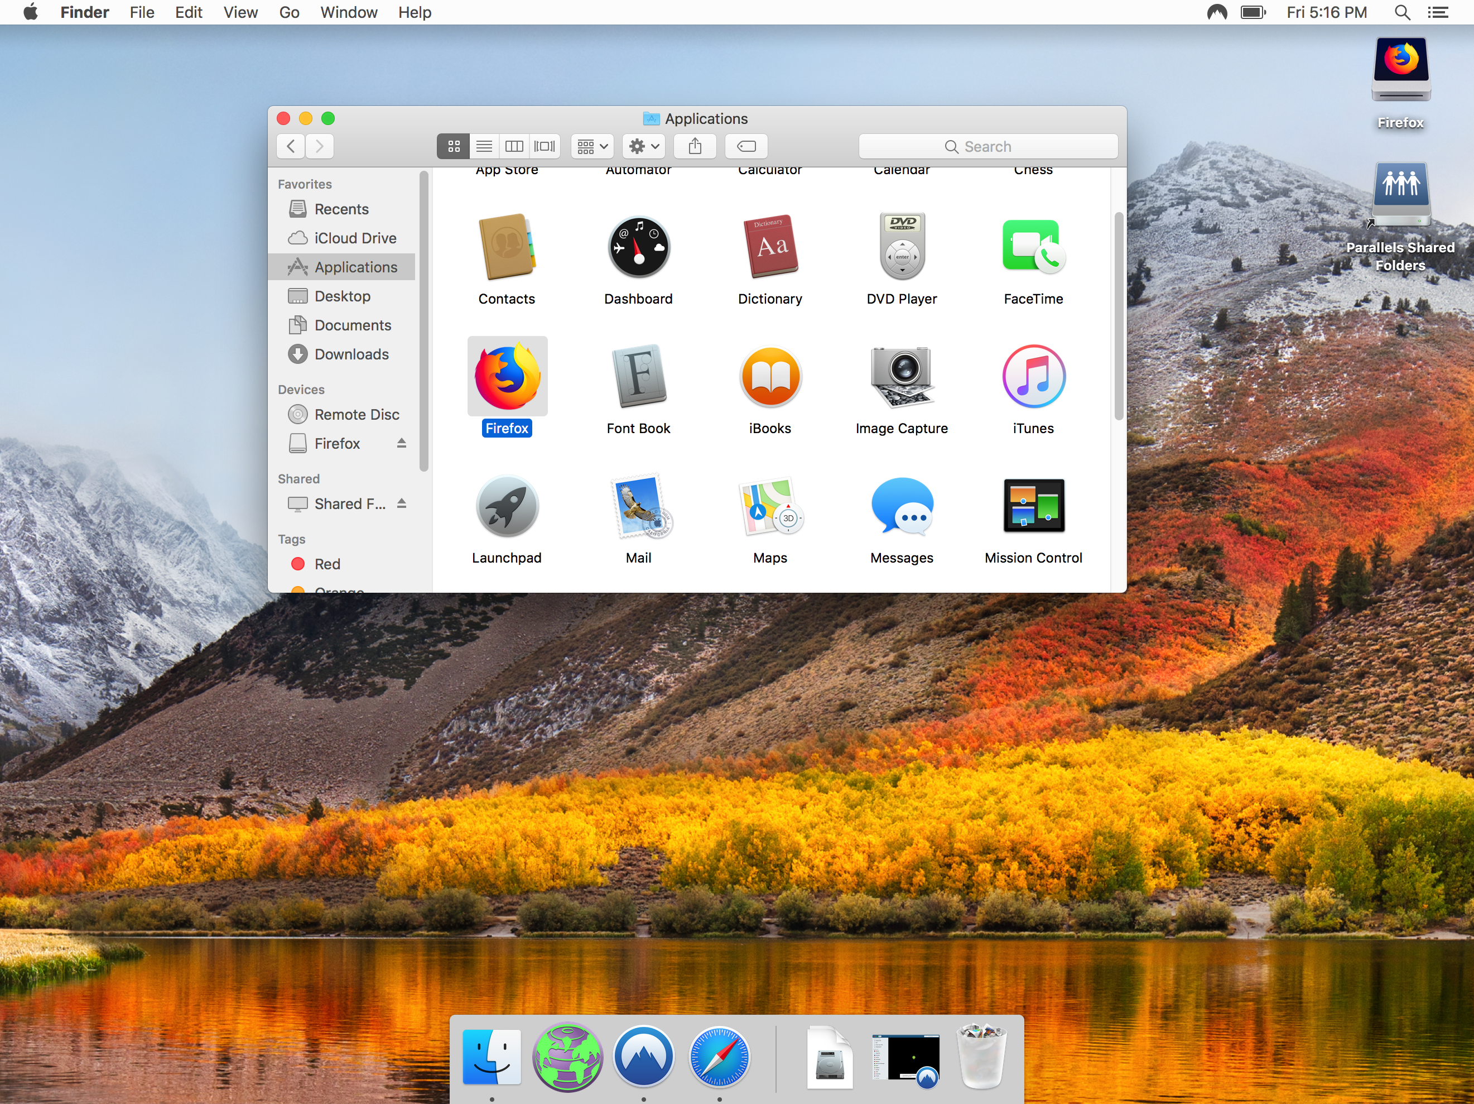Open the disk image file in the Dock

pos(830,1058)
